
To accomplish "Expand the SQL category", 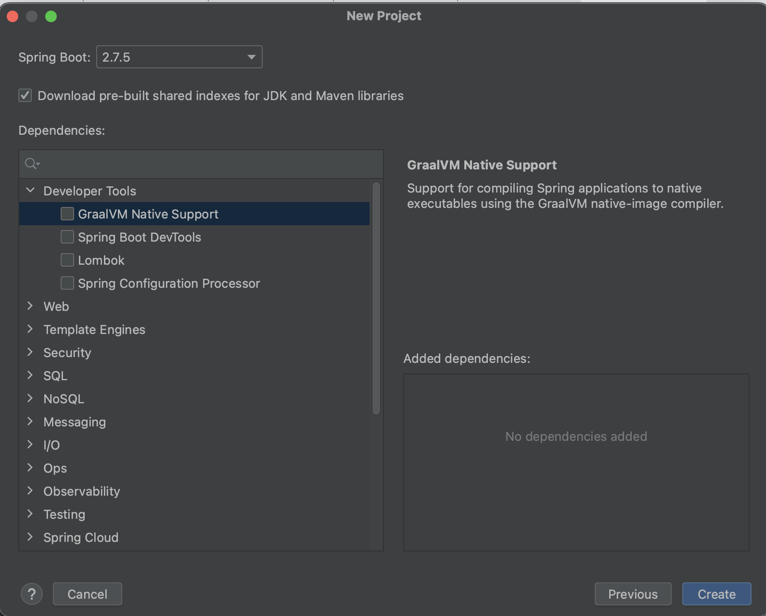I will point(30,375).
